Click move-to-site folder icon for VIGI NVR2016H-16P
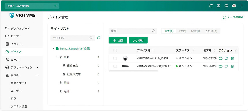This screenshot has width=248, height=111. (226, 66)
